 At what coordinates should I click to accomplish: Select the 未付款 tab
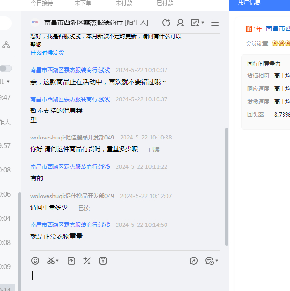[x=124, y=3]
